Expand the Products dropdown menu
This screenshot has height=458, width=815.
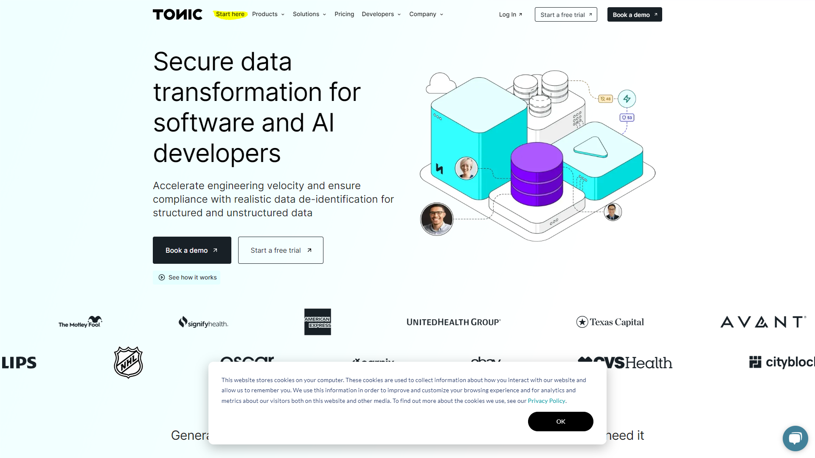pyautogui.click(x=268, y=14)
